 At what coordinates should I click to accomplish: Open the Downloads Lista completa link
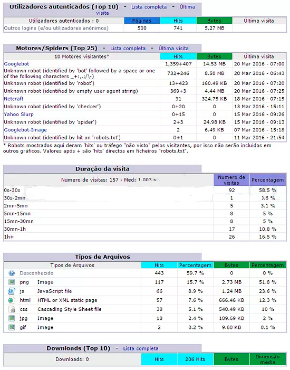click(x=141, y=348)
